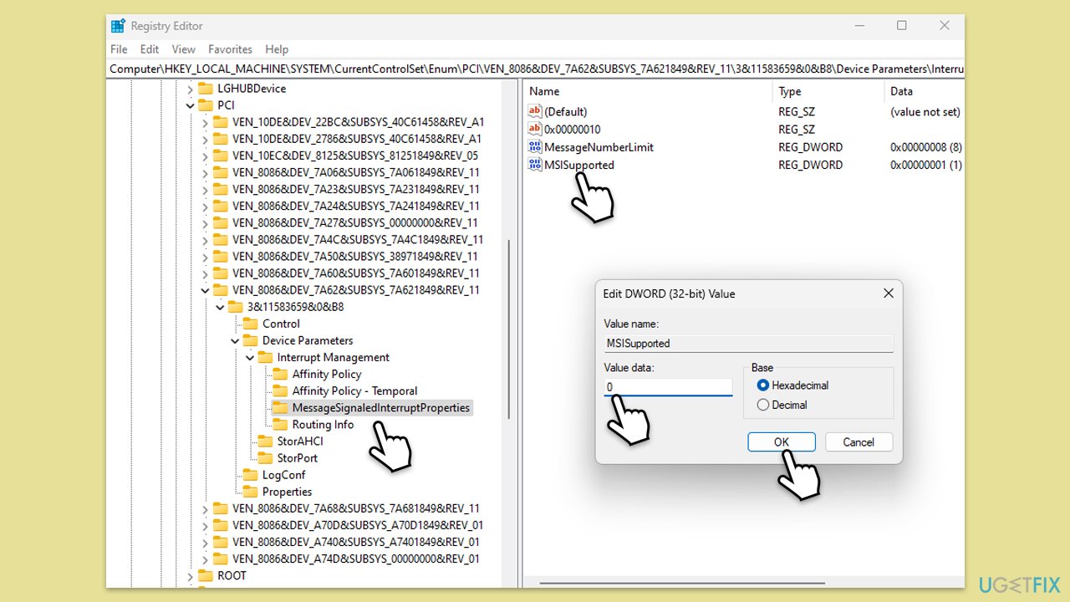Select the ROOT folder icon
Screen dimensions: 1070x602
pyautogui.click(x=206, y=575)
